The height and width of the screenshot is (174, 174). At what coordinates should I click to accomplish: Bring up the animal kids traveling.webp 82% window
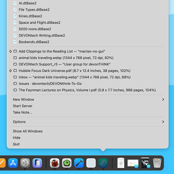88,58
